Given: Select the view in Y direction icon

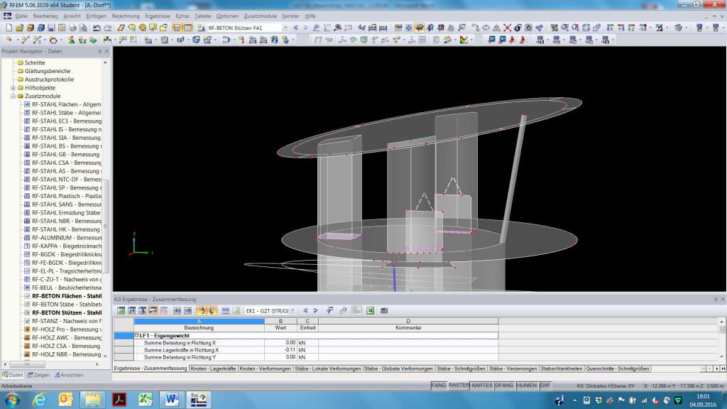Looking at the screenshot, I should tap(621, 28).
